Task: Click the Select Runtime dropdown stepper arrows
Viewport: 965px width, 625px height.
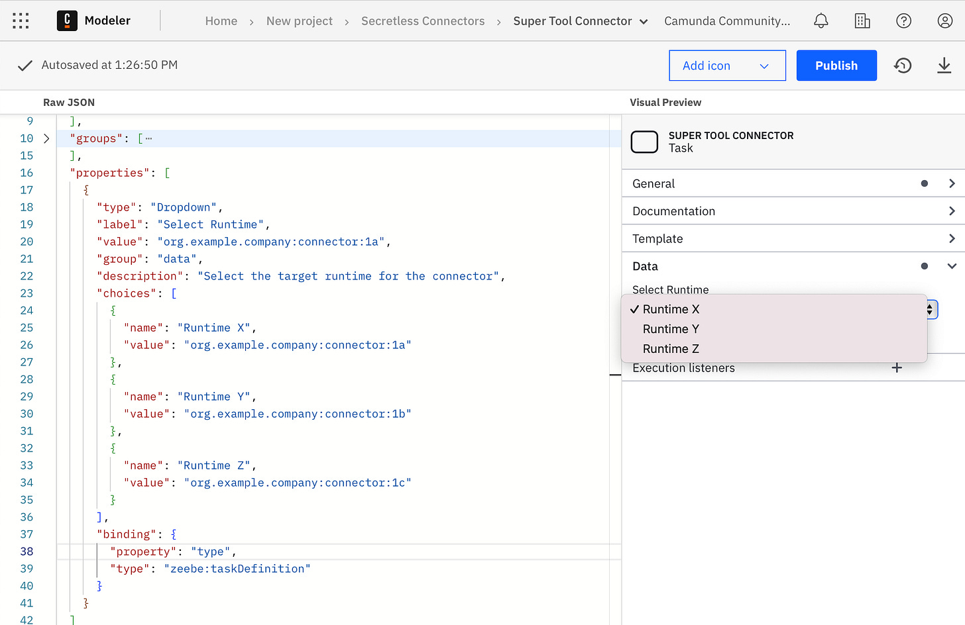Action: click(x=931, y=309)
